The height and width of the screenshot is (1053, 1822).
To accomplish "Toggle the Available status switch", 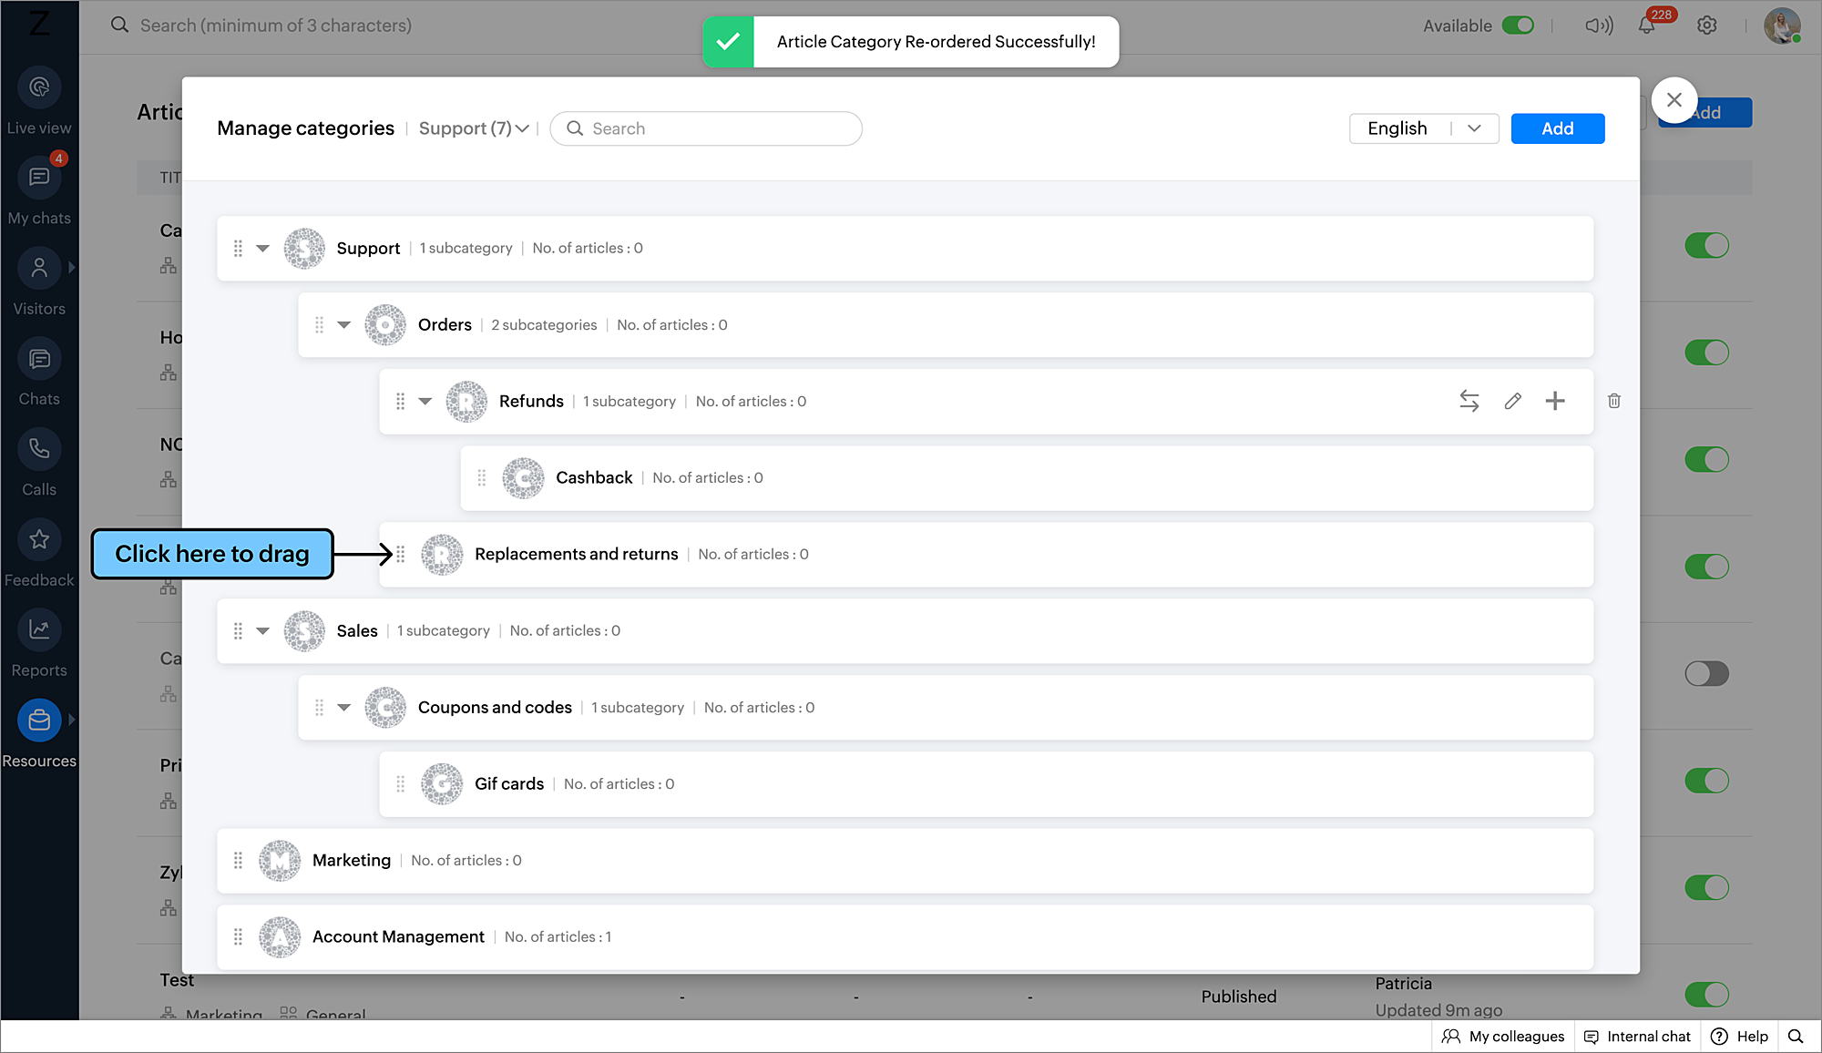I will click(x=1518, y=26).
